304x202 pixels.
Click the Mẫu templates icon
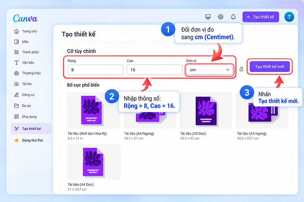(17, 42)
